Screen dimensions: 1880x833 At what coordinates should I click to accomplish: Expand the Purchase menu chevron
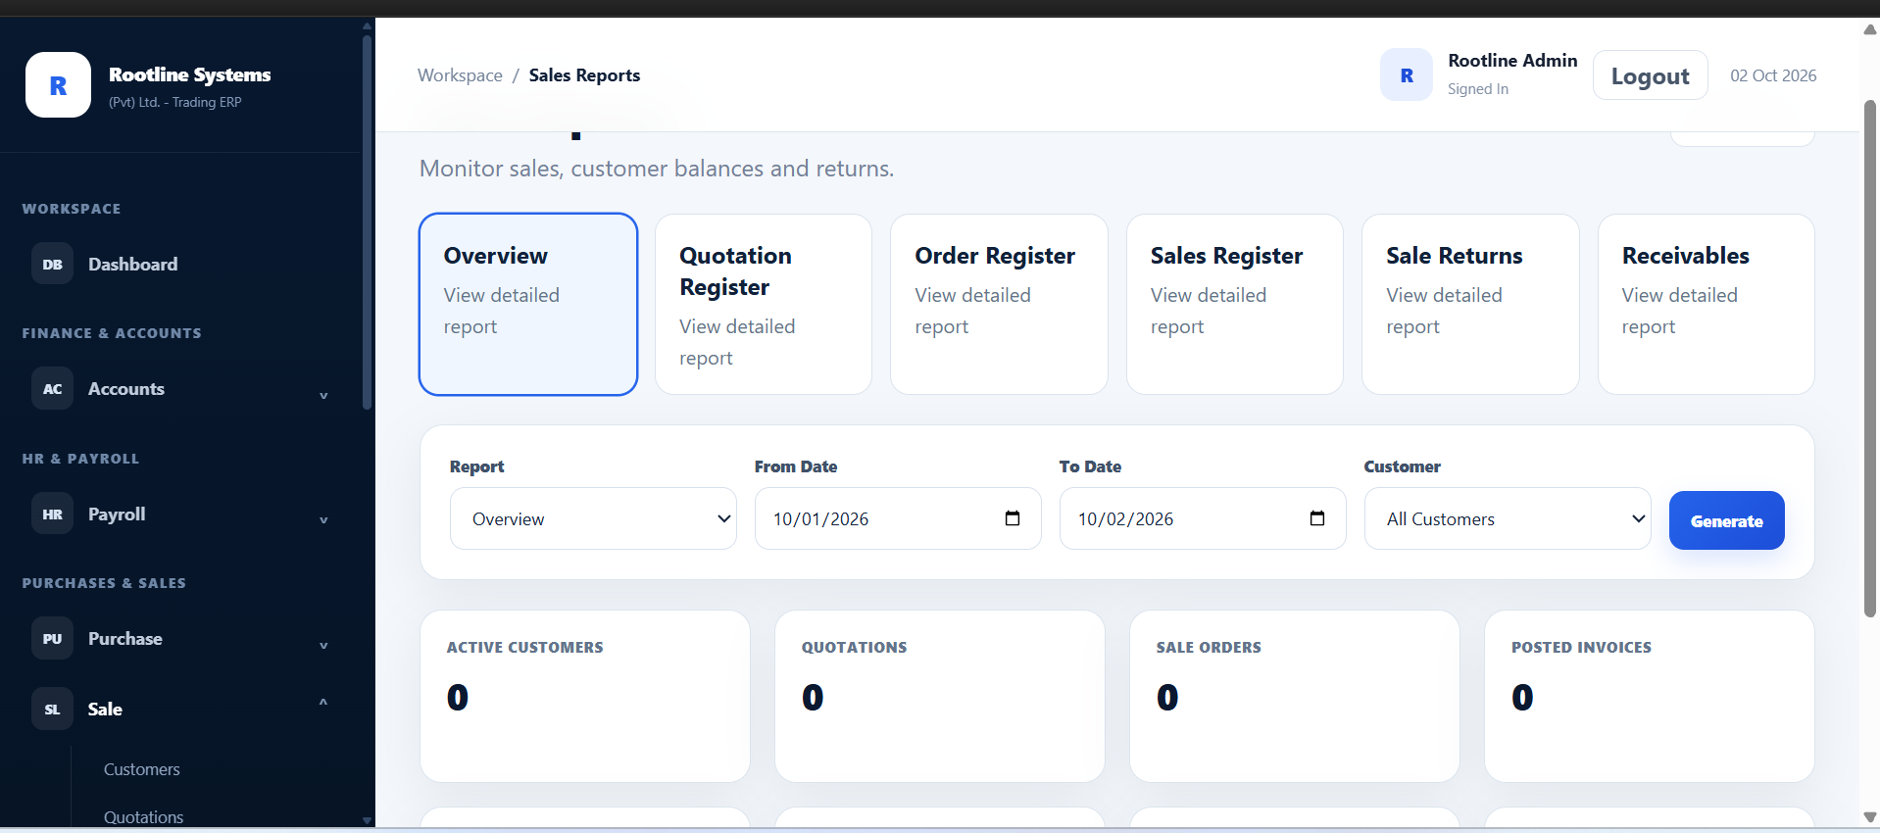(323, 645)
